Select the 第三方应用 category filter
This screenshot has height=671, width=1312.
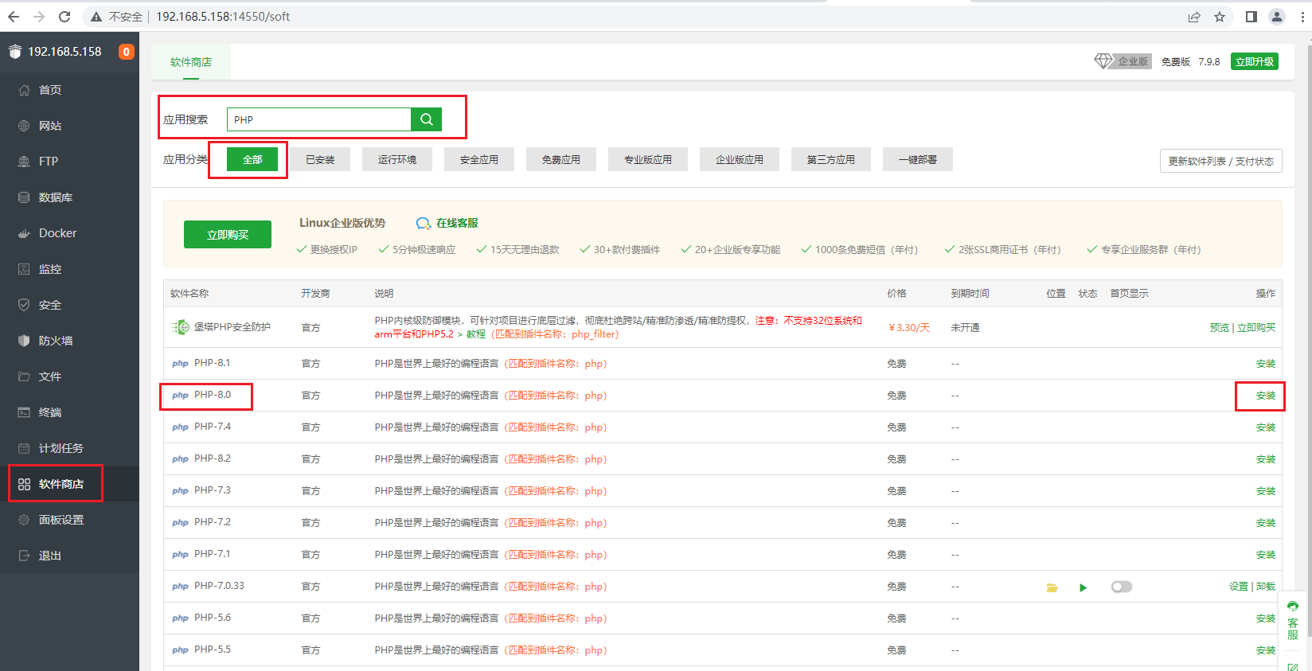click(x=831, y=159)
